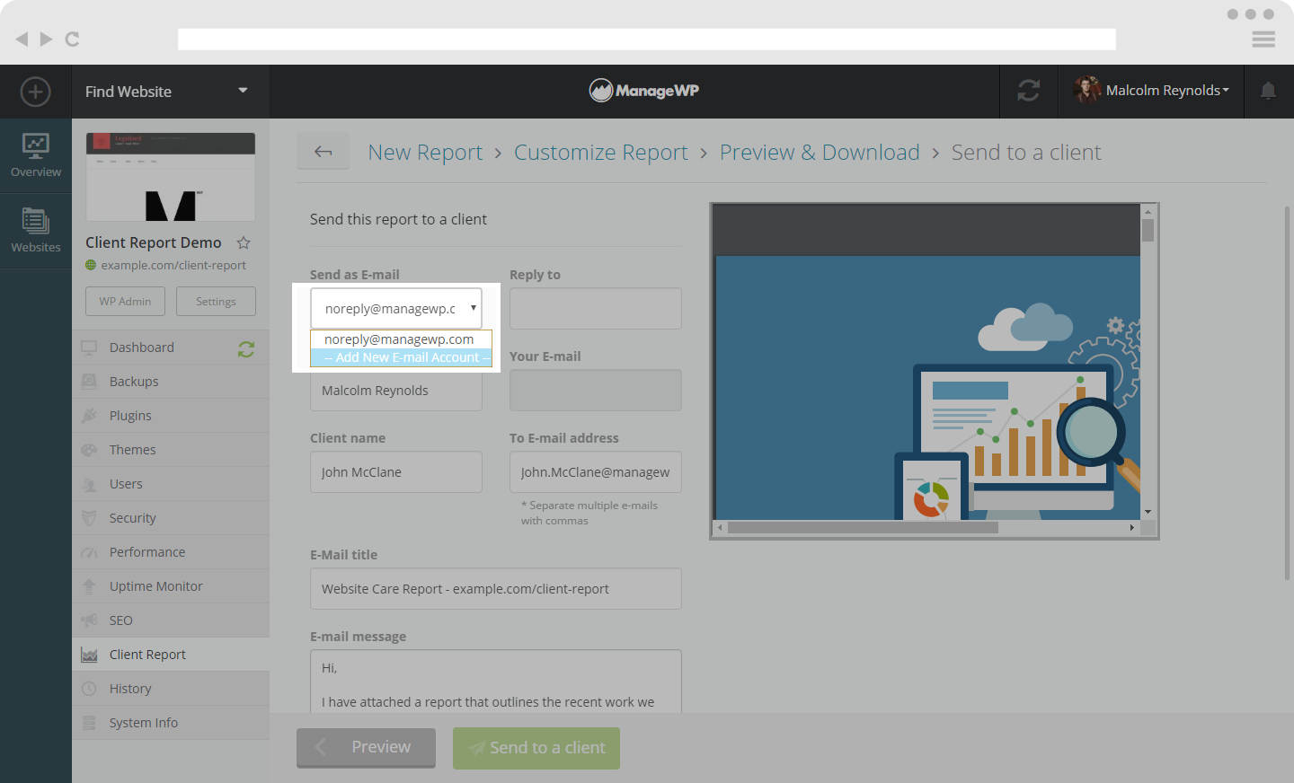Click the SEO megaphone icon
Image resolution: width=1294 pixels, height=783 pixels.
[89, 620]
